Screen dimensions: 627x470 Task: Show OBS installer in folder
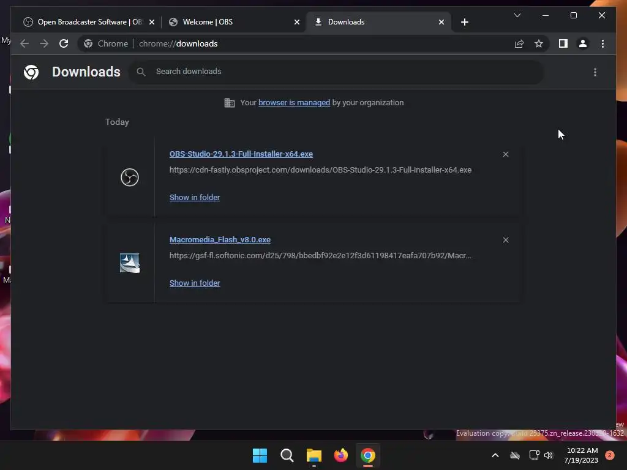195,198
